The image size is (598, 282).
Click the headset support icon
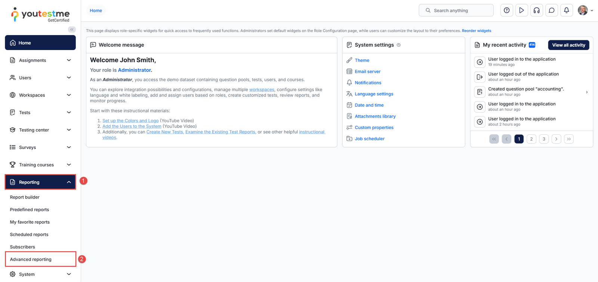tap(536, 10)
